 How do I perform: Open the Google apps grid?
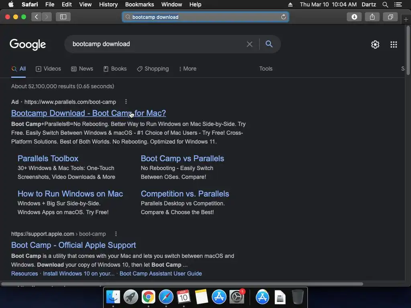[x=394, y=45]
